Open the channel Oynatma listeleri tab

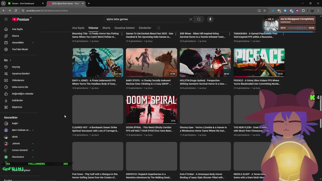pos(125,28)
